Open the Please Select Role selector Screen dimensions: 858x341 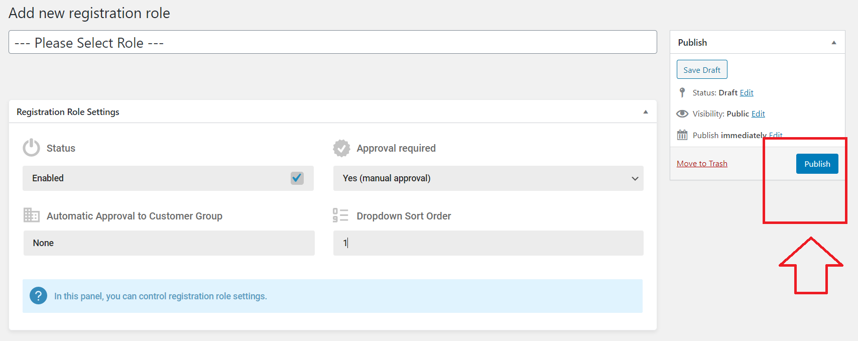[333, 42]
